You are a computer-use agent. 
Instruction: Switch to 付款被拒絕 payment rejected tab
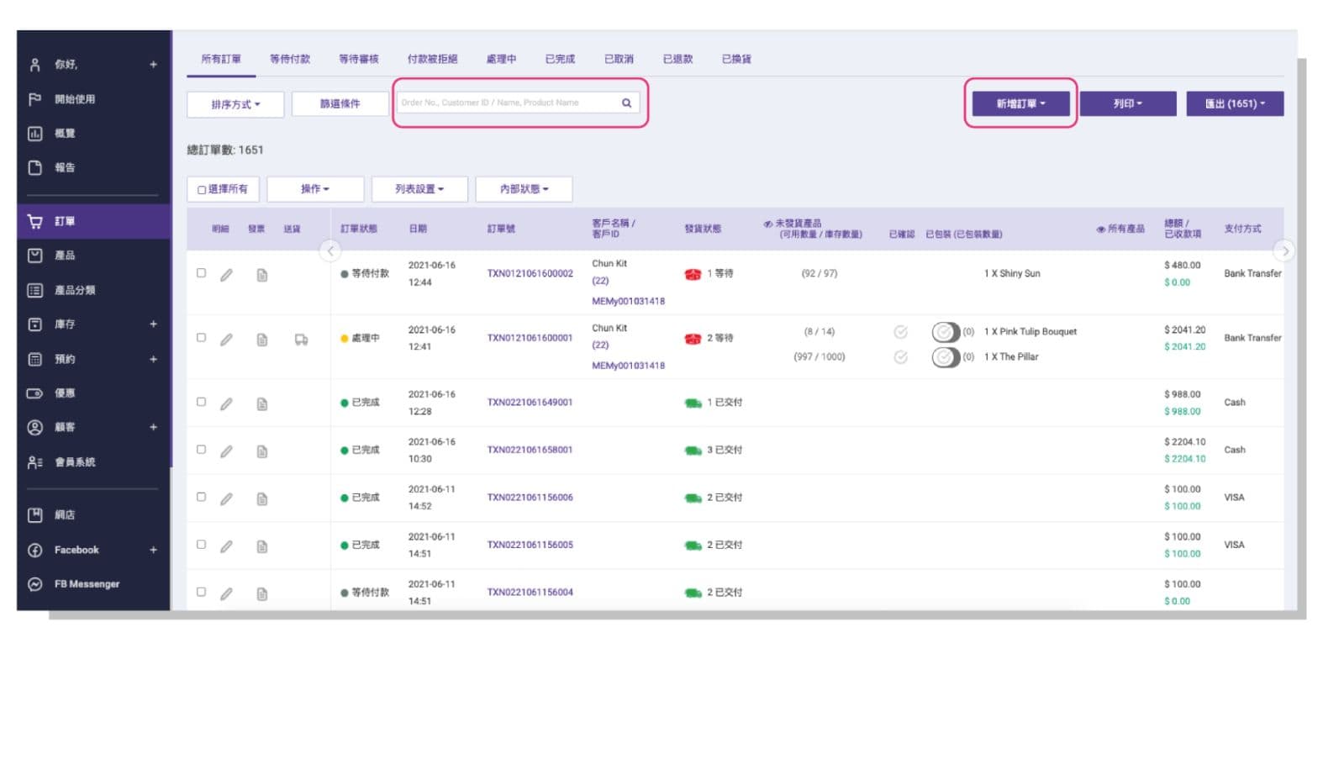pyautogui.click(x=432, y=59)
